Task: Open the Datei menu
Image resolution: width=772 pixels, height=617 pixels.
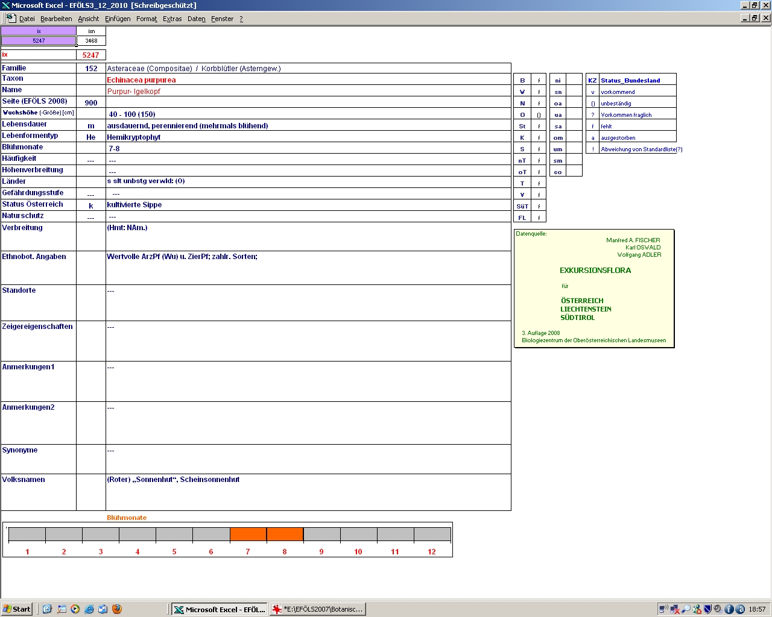Action: coord(27,19)
